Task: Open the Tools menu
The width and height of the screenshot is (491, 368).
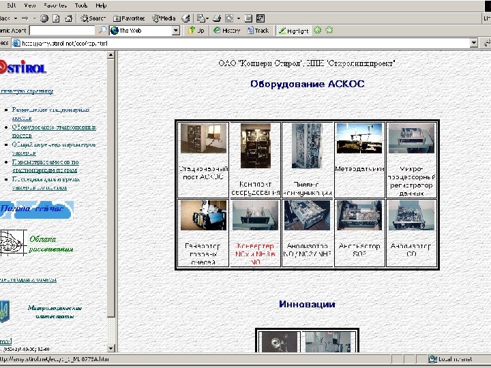Action: click(81, 5)
